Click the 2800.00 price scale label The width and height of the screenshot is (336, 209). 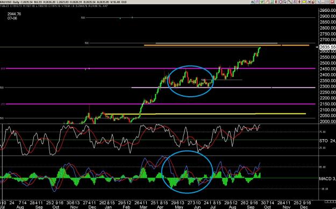(x=327, y=28)
